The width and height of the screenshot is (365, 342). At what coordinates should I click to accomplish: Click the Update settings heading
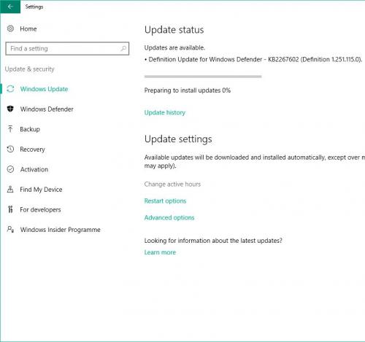tap(178, 139)
